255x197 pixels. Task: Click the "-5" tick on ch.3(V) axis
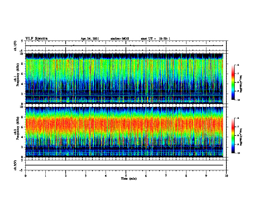tap(22, 170)
